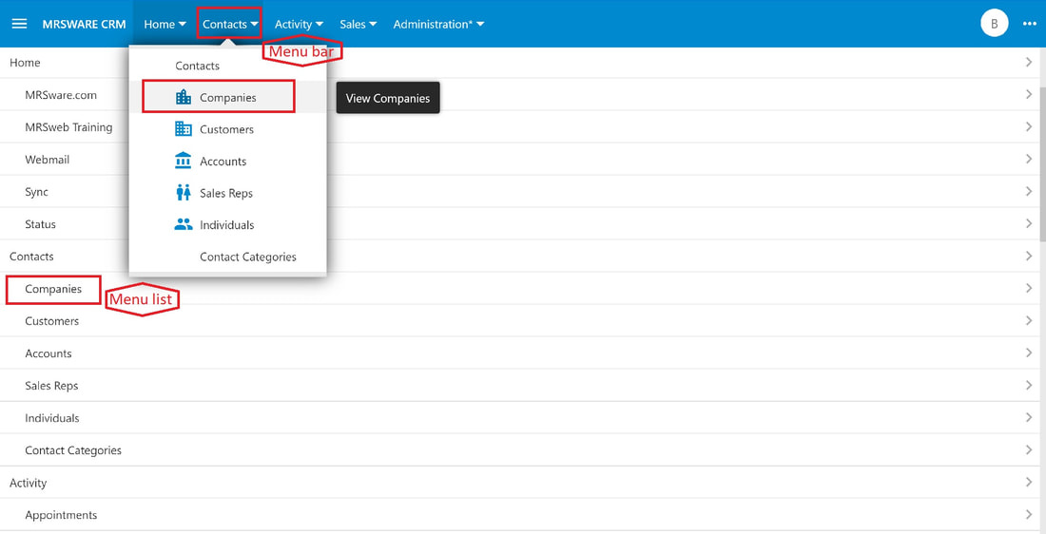Open Webmail in the menu list
The width and height of the screenshot is (1046, 534).
click(x=47, y=160)
